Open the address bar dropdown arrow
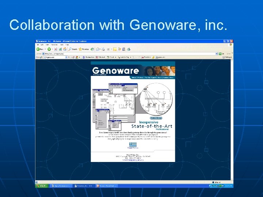This screenshot has width=263, height=197. tap(217, 54)
